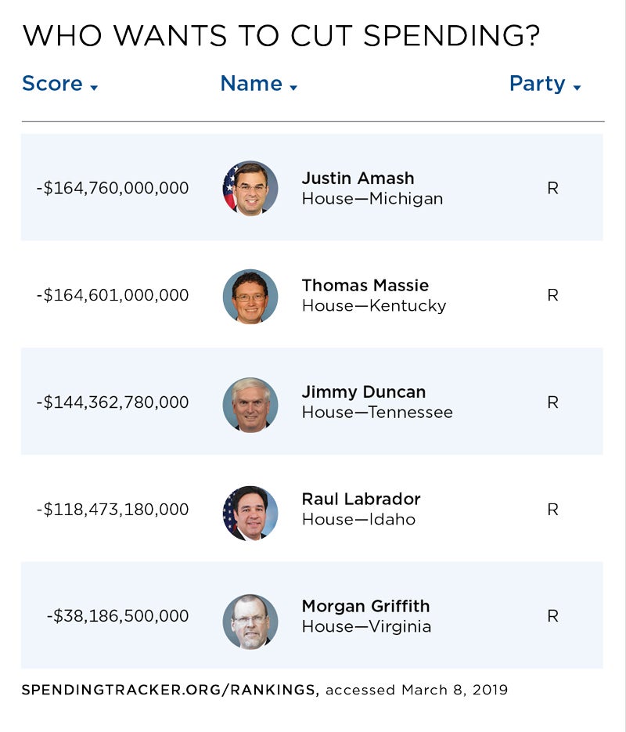The image size is (626, 732).
Task: Sort by the Party column arrow
Action: pyautogui.click(x=577, y=88)
